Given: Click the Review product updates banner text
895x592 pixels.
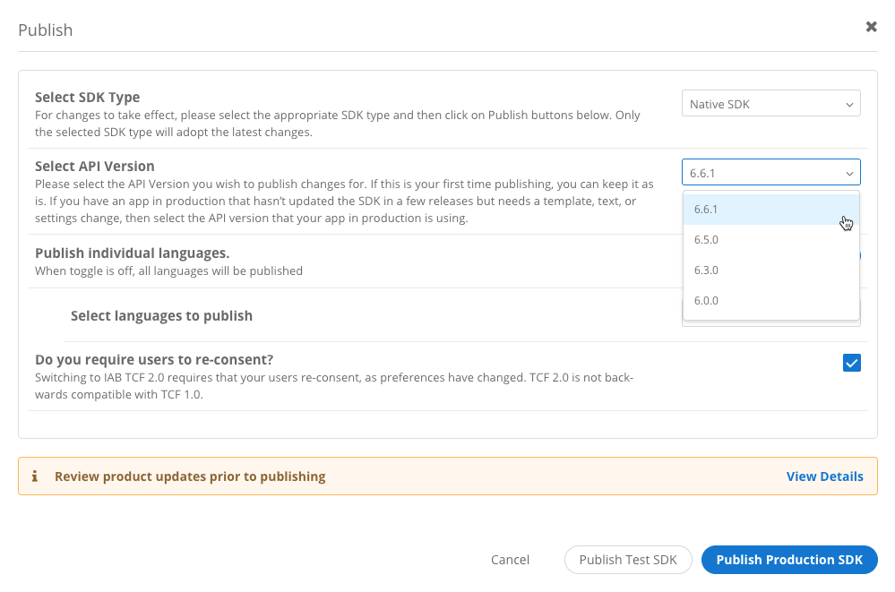Looking at the screenshot, I should pos(190,476).
